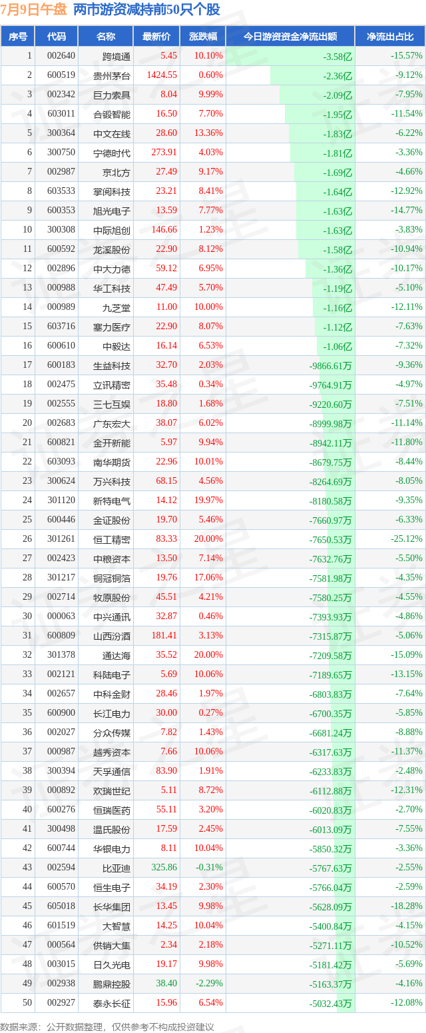426x1033 pixels.
Task: Select the stock name 跨境通
Action: [x=116, y=56]
